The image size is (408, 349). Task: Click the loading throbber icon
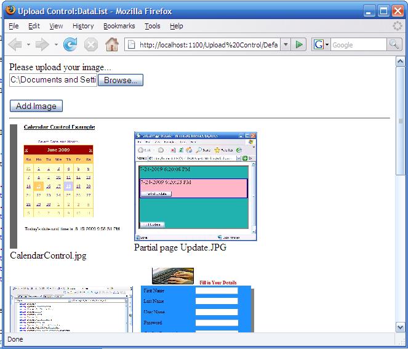click(x=398, y=26)
